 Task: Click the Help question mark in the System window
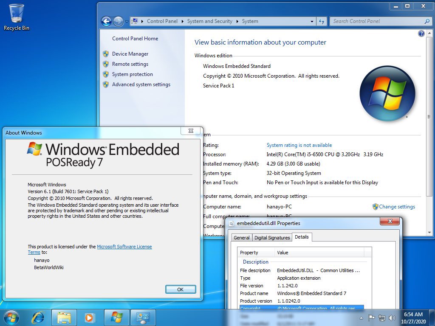click(x=421, y=33)
